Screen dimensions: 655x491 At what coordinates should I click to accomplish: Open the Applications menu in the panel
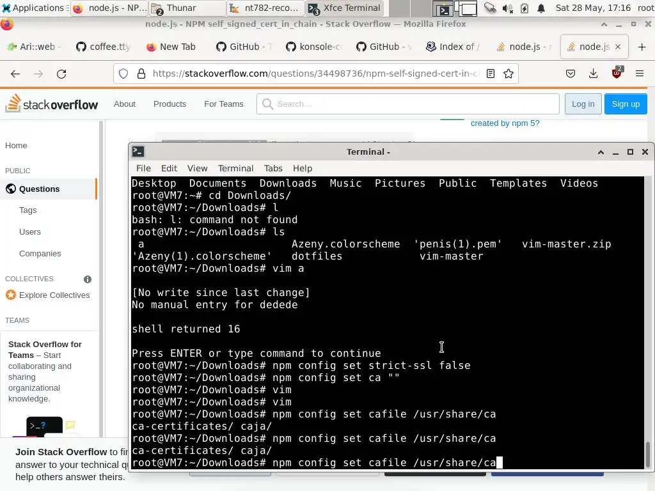coord(35,8)
